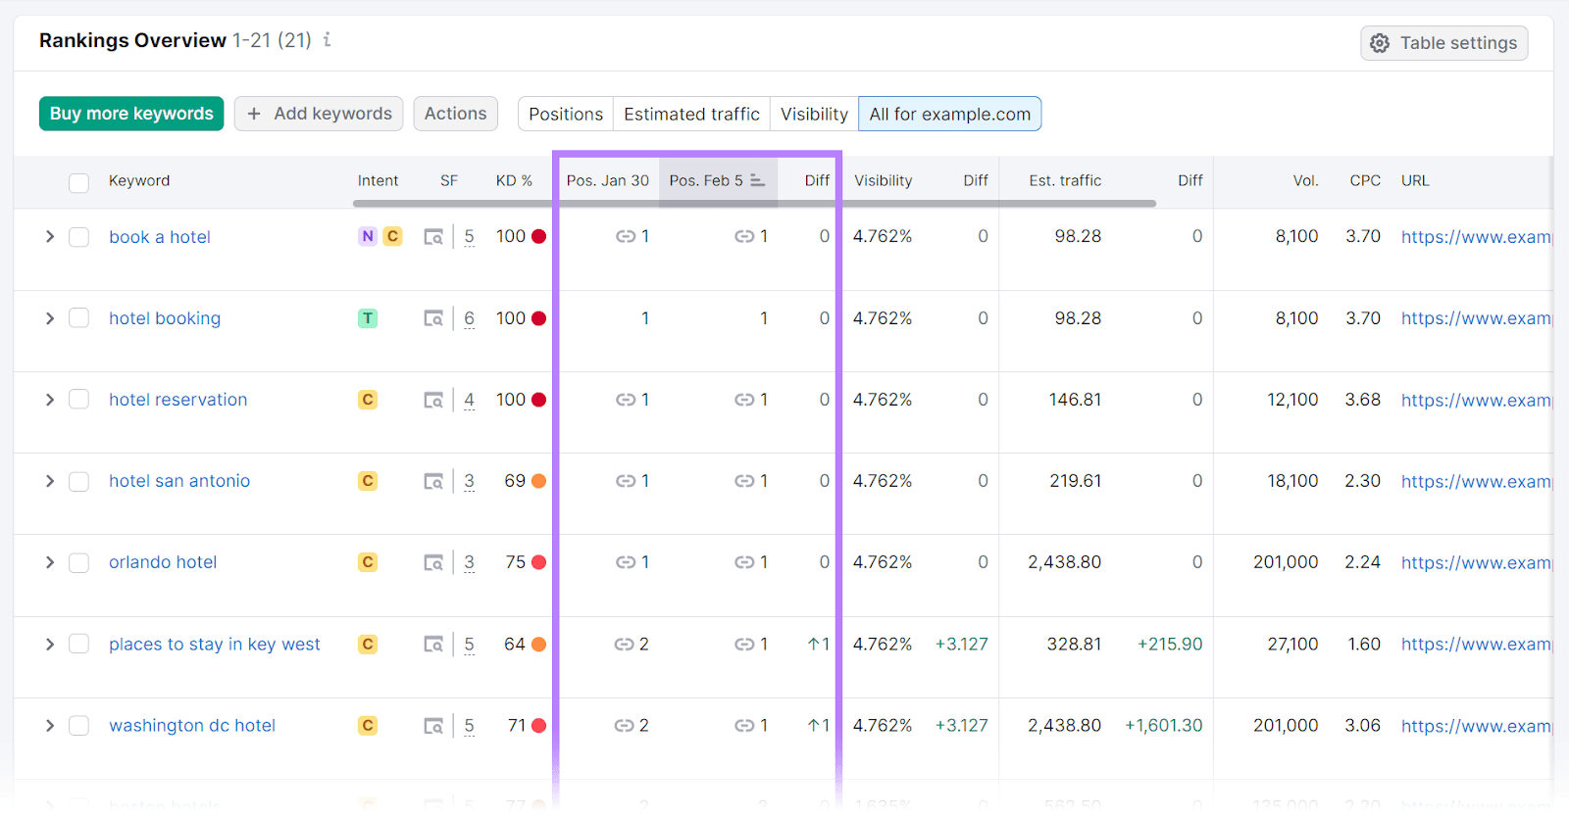
Task: Open SERP snapshot icon for hotel san antonio
Action: pyautogui.click(x=433, y=481)
